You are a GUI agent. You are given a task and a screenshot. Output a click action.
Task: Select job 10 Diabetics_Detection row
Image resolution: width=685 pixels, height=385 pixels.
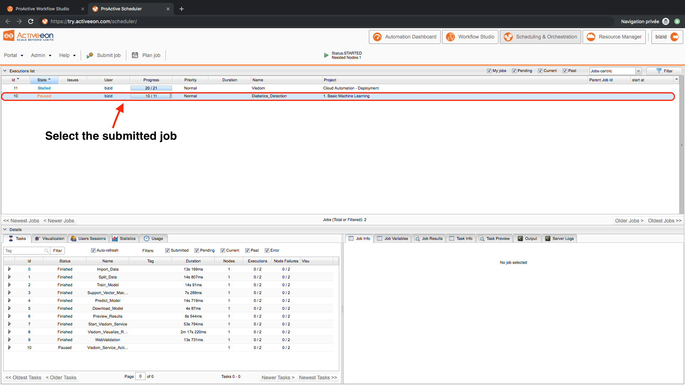tap(338, 96)
